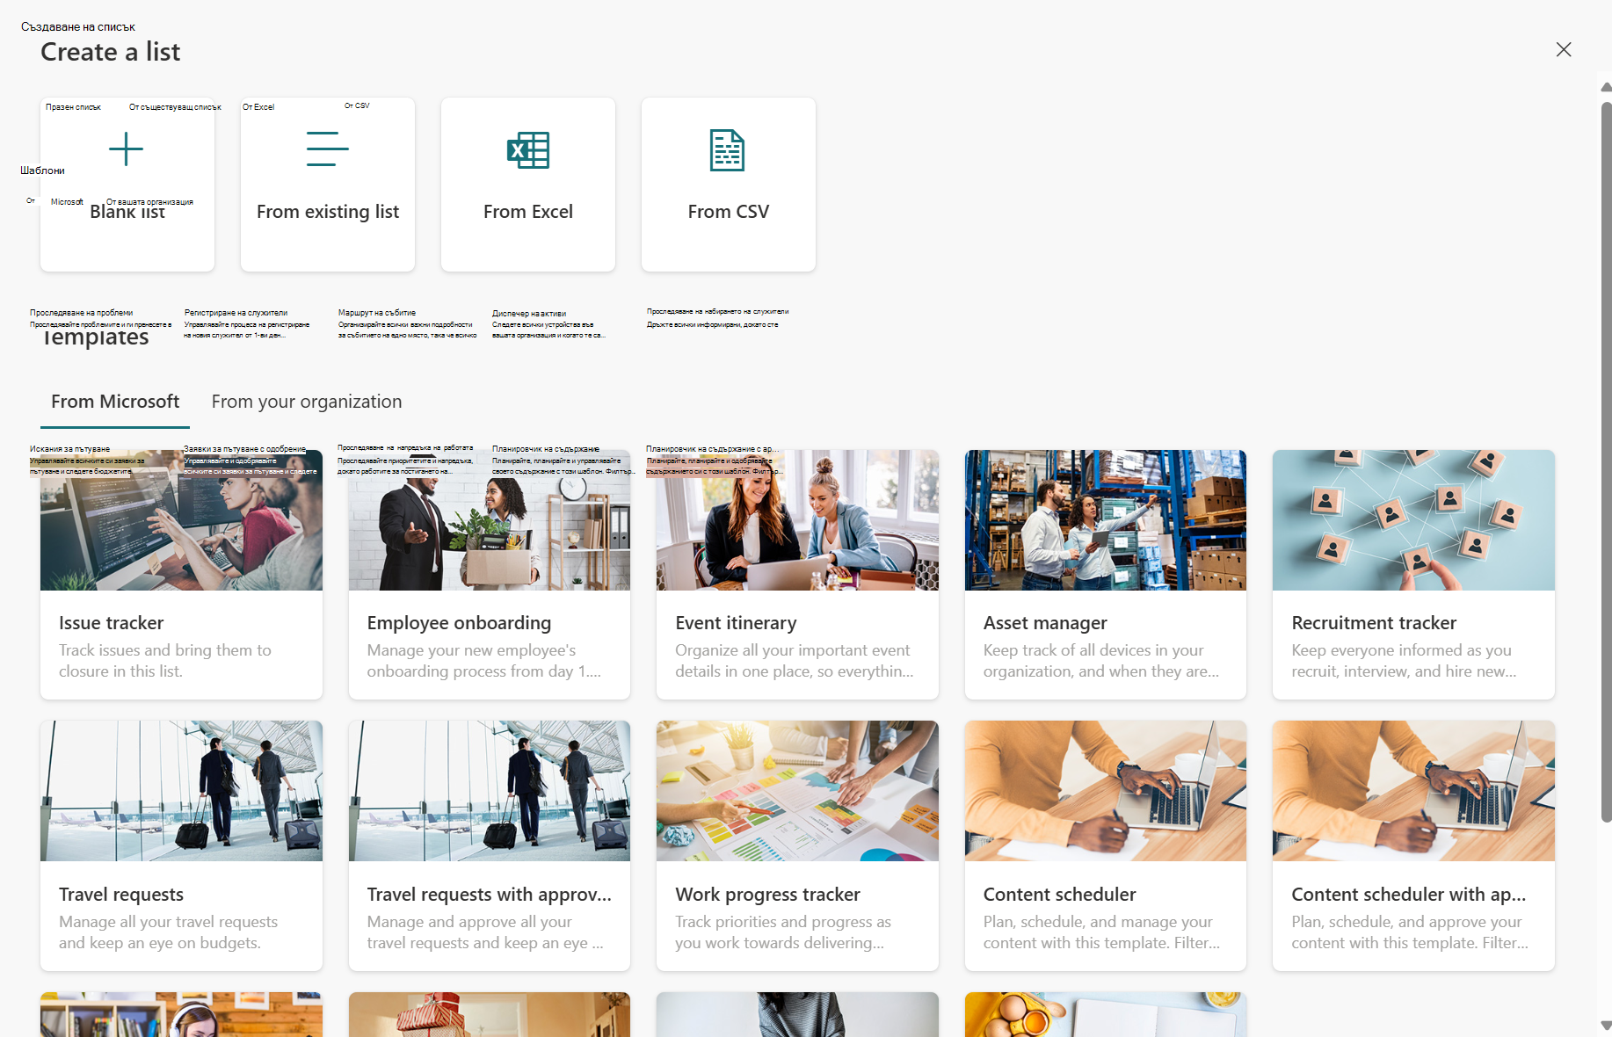This screenshot has height=1037, width=1612.
Task: Click the Asset manager title
Action: 1045,623
